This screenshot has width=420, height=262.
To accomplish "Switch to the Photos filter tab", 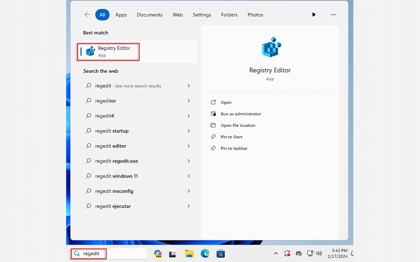I will pos(255,15).
